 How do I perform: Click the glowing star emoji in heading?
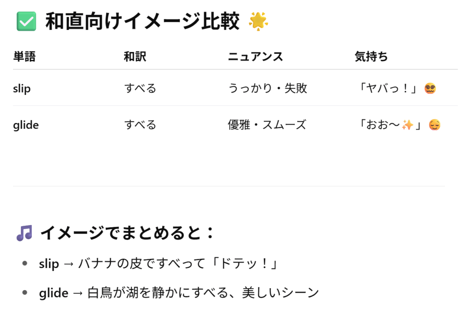click(x=258, y=21)
